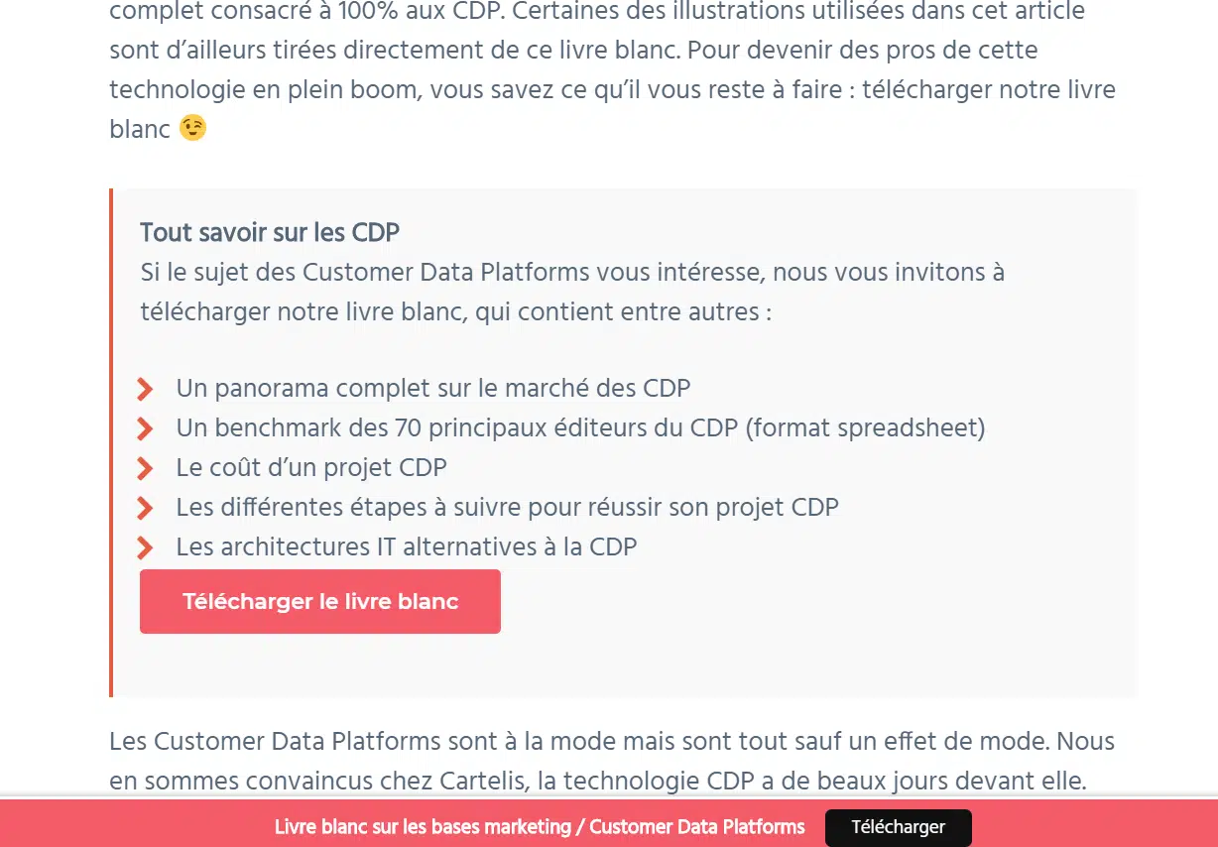Click the chevron icon beside "Un benchmark des 70"
Viewport: 1218px width, 847px height.
click(x=145, y=428)
